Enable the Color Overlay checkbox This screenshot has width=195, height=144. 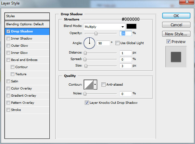(8, 89)
